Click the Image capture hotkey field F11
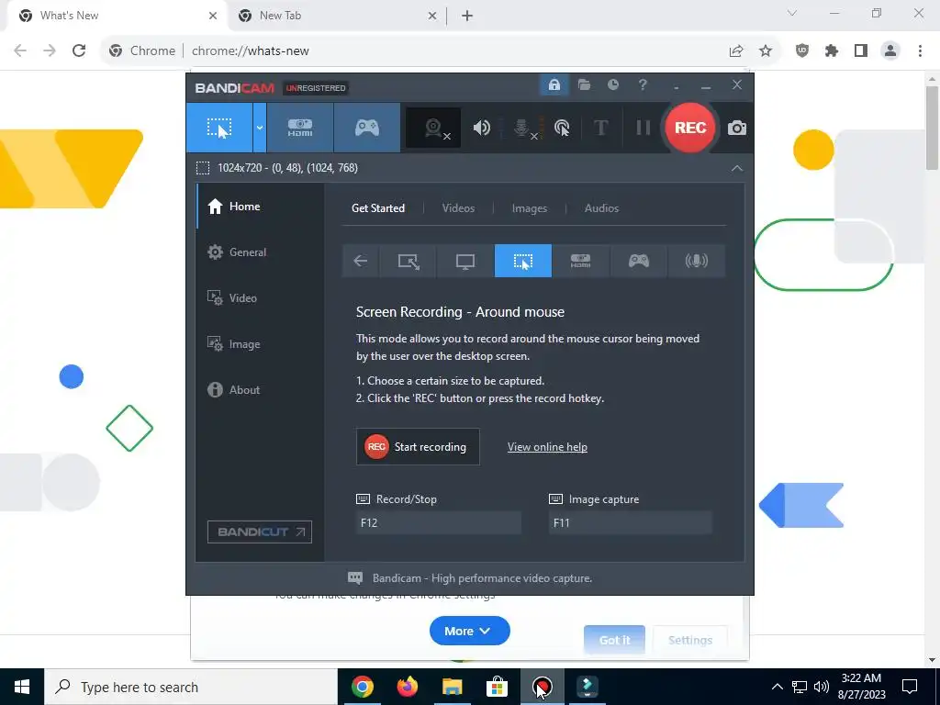Screen dimensions: 940x705 pyautogui.click(x=630, y=522)
